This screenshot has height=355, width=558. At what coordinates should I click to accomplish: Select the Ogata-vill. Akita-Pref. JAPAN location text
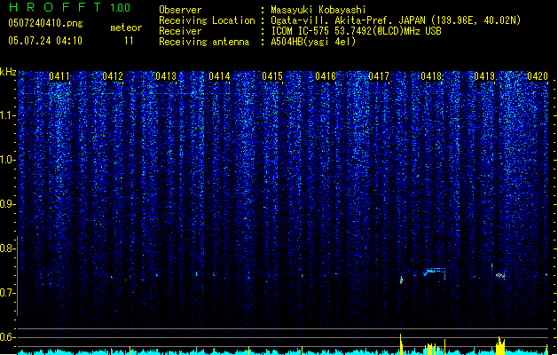[396, 20]
